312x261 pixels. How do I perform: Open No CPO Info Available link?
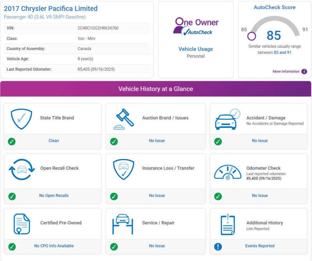(54, 246)
